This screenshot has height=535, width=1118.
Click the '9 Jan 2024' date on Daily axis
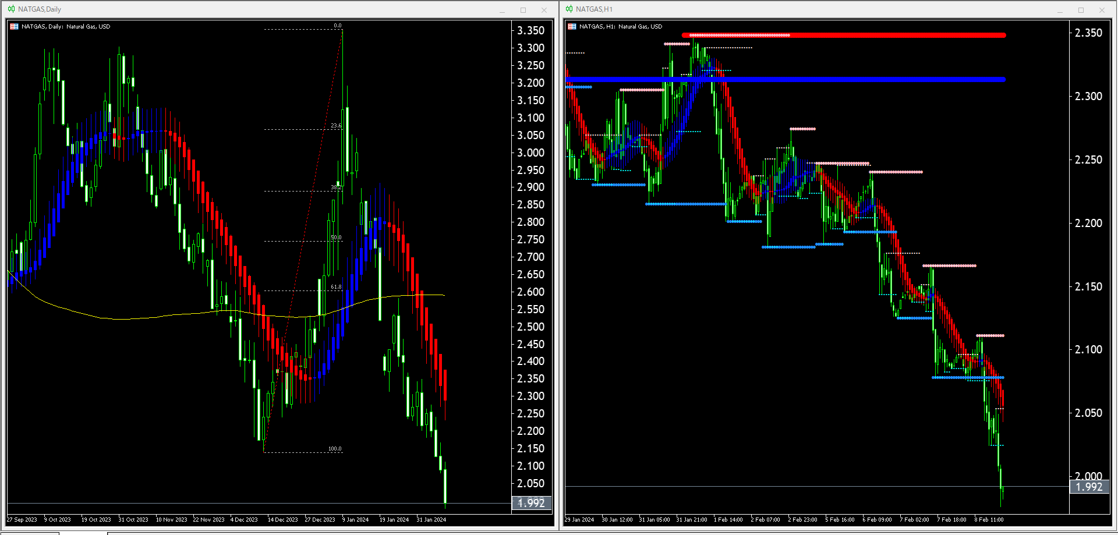coord(355,520)
